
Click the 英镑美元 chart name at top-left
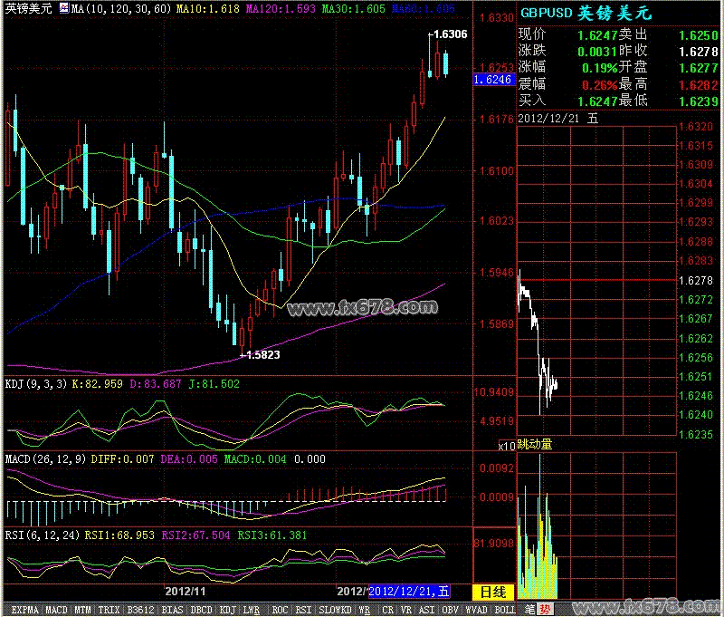[x=29, y=8]
